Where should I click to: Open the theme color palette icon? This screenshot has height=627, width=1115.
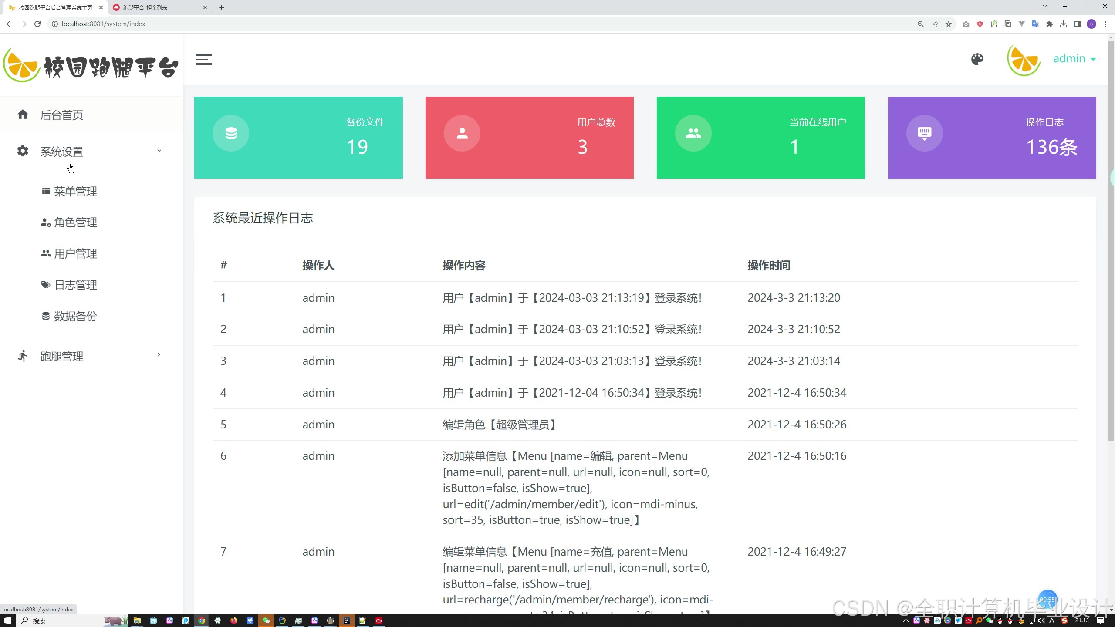coord(977,59)
